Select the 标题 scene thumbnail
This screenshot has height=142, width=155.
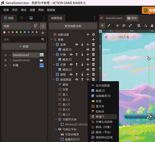42,65
